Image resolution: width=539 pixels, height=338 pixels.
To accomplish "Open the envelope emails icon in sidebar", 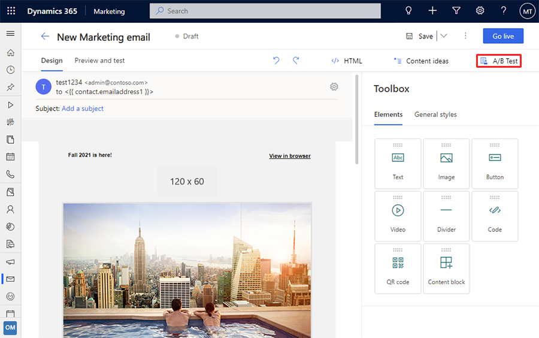I will click(x=10, y=279).
